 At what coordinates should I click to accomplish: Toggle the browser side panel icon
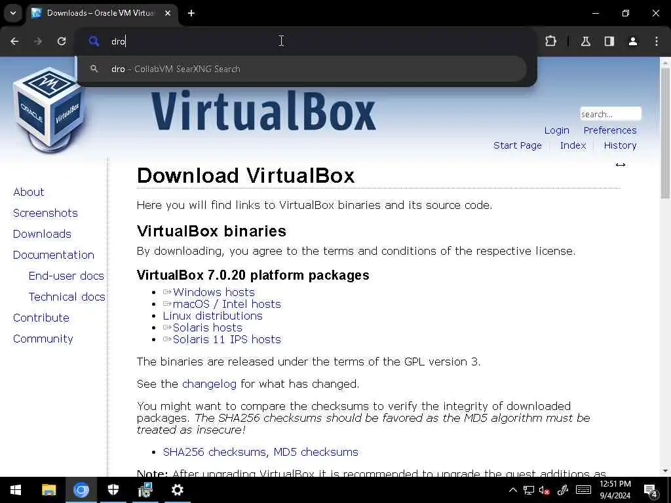coord(609,41)
